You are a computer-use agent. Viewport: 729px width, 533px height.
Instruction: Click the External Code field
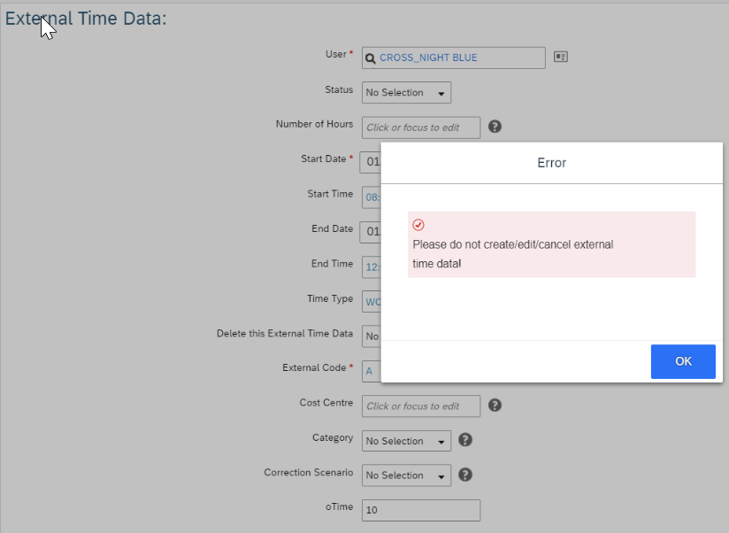372,371
